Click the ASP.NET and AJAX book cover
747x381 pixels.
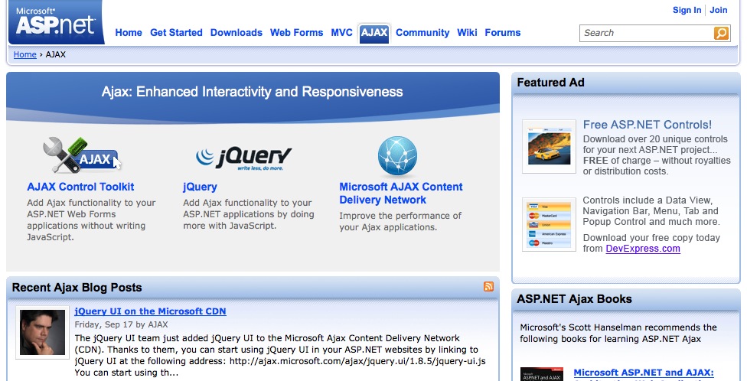point(542,374)
